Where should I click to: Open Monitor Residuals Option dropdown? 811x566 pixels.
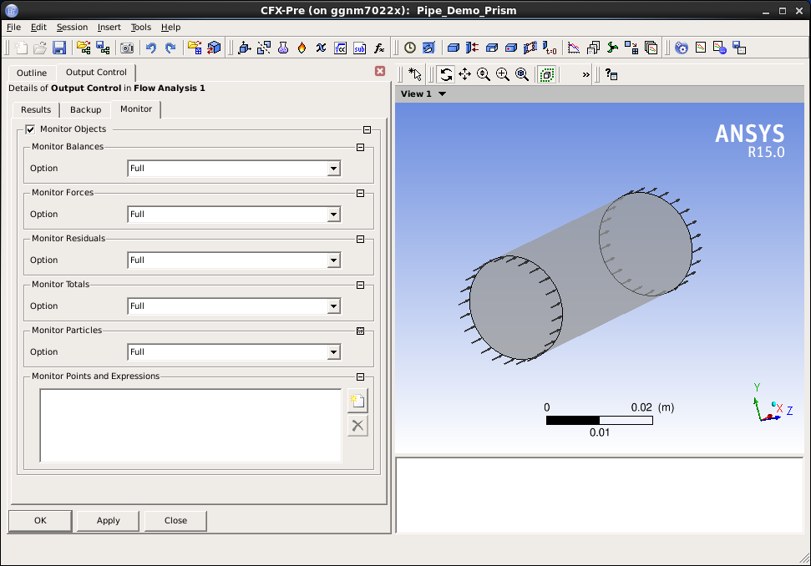coord(333,260)
